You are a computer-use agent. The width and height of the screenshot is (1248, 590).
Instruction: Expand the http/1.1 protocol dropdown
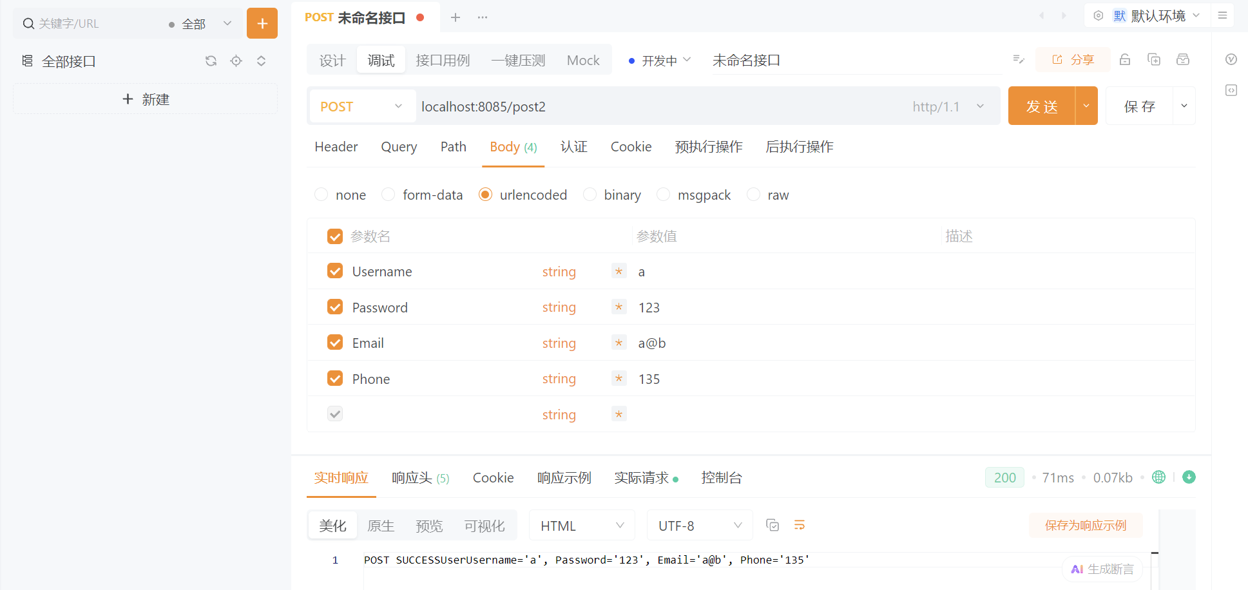coord(948,106)
